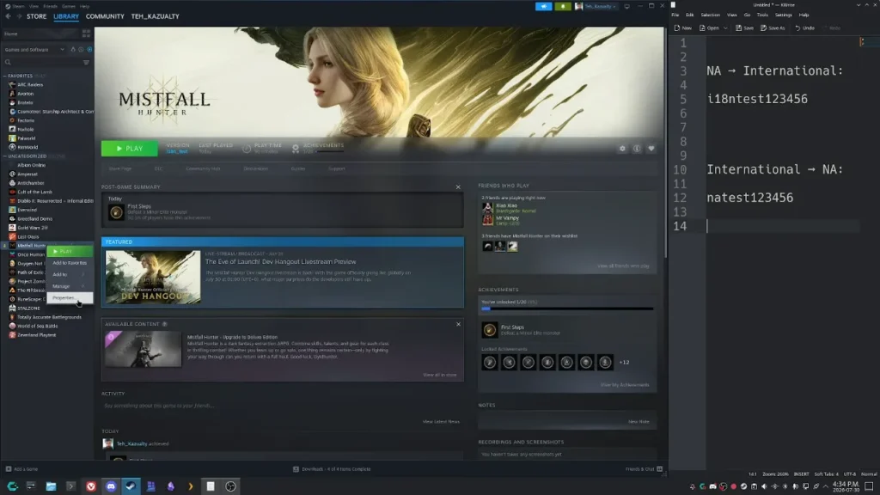Image resolution: width=880 pixels, height=495 pixels.
Task: Go back with Steam's back arrow
Action: point(8,16)
